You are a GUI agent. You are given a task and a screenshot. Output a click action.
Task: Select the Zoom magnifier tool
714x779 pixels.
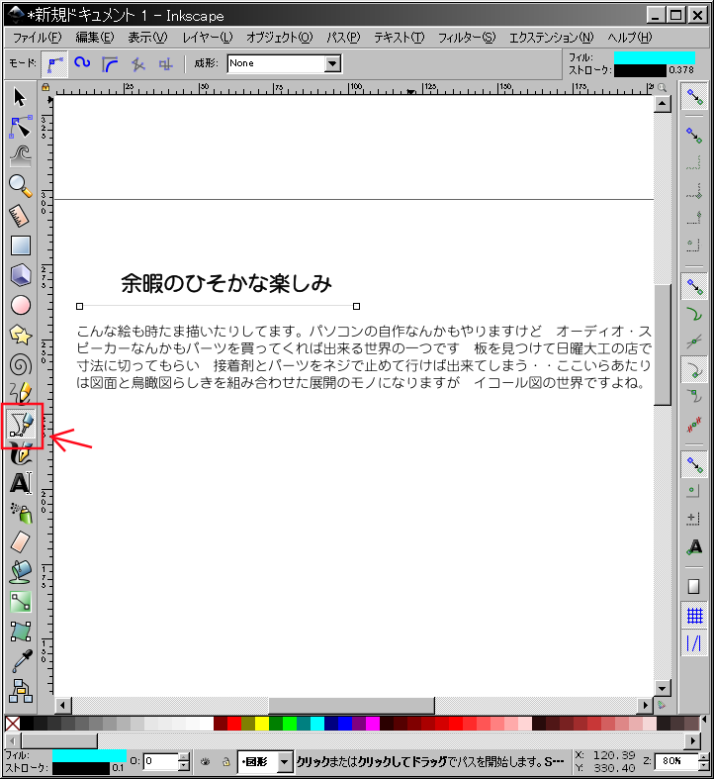coord(21,186)
